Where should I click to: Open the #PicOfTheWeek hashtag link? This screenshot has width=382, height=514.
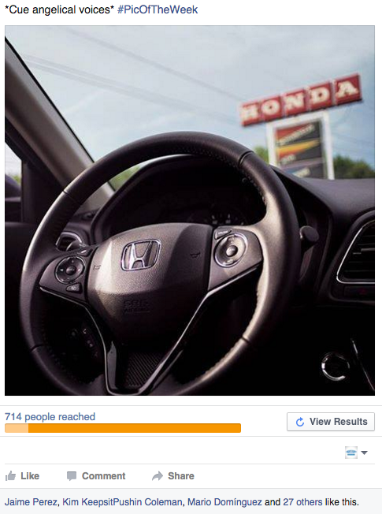158,9
